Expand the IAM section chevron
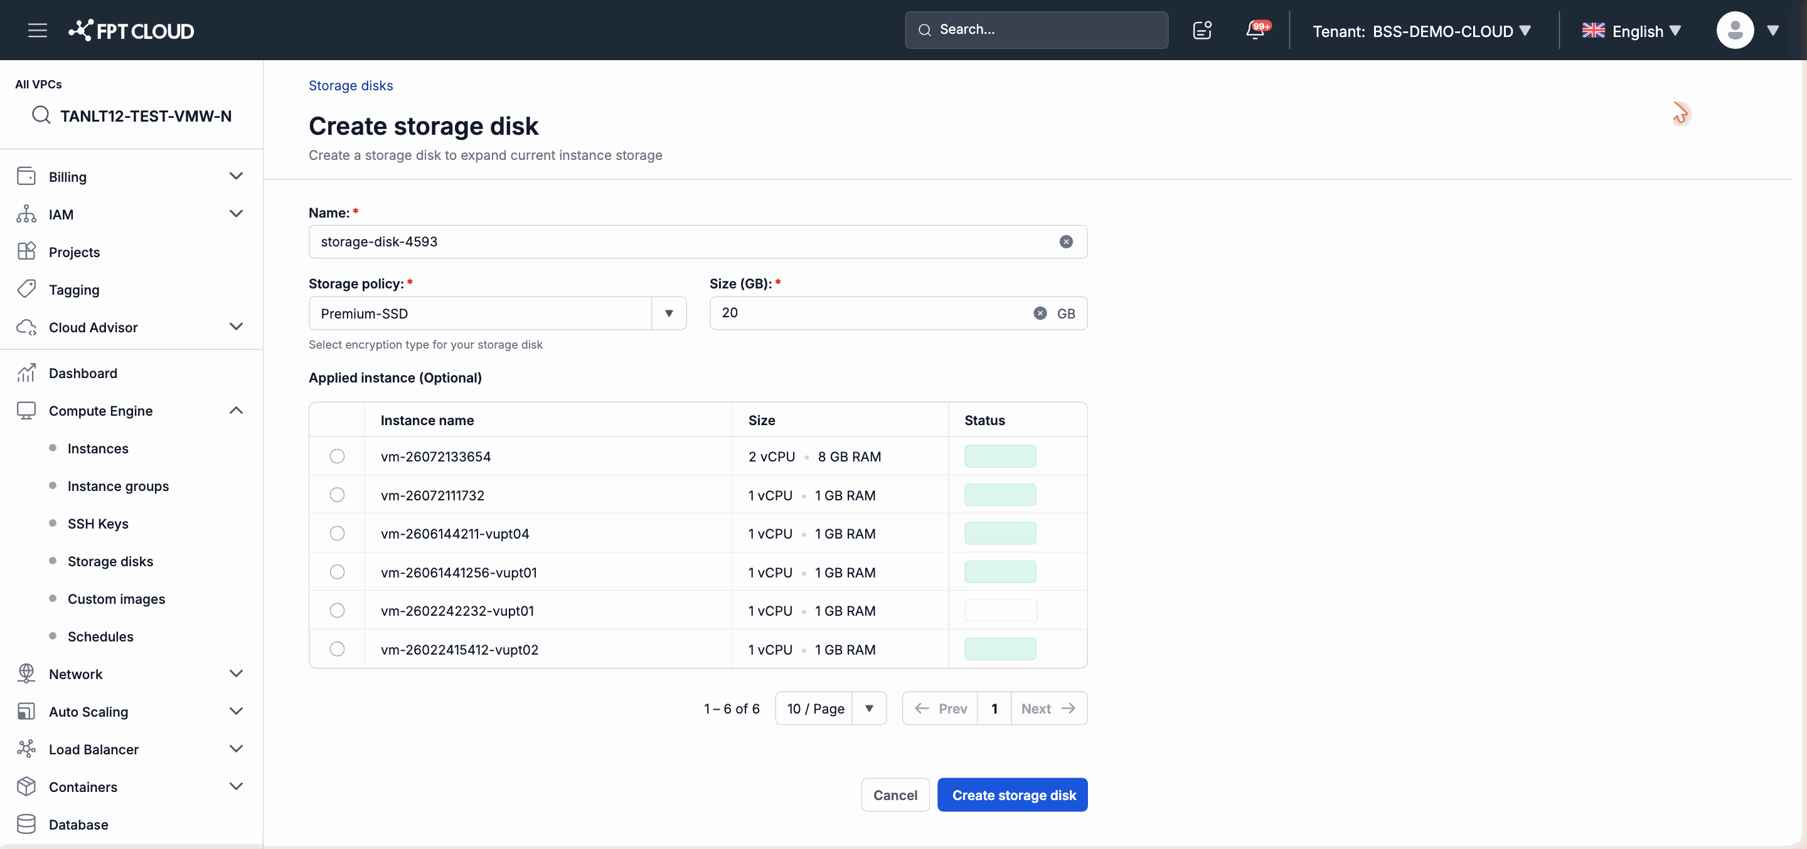 click(237, 214)
